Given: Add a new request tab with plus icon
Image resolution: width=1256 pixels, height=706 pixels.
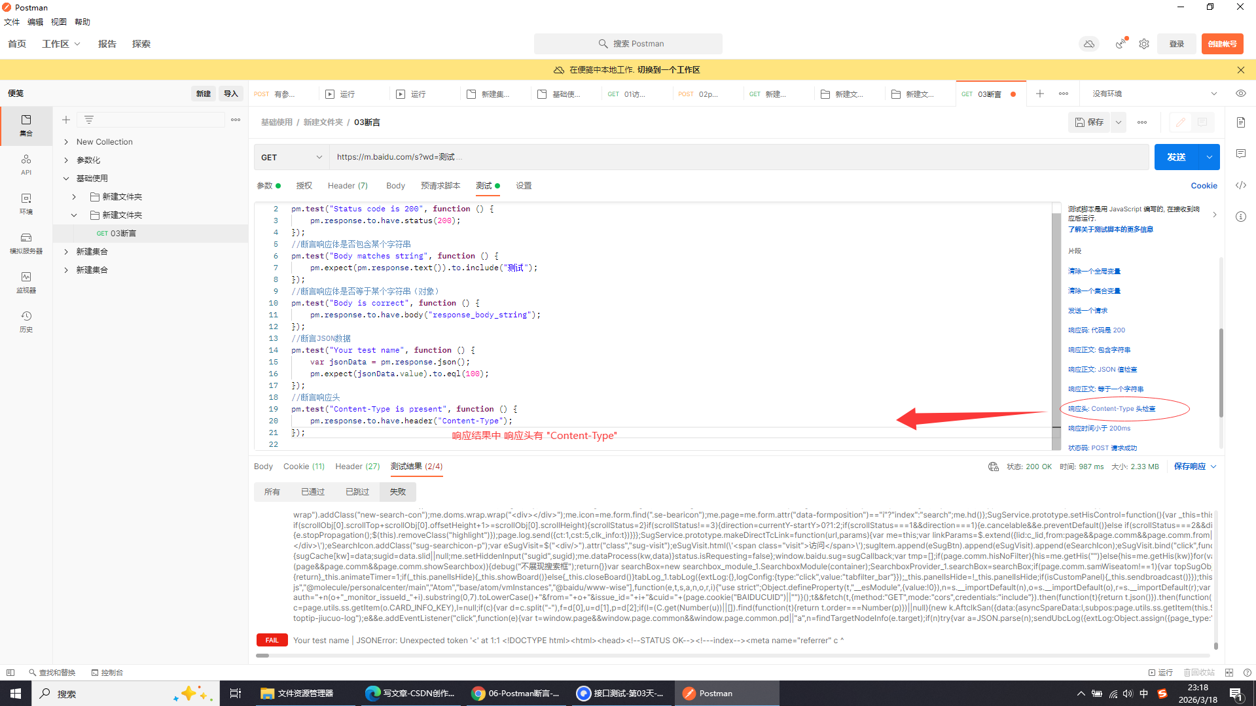Looking at the screenshot, I should point(1040,94).
